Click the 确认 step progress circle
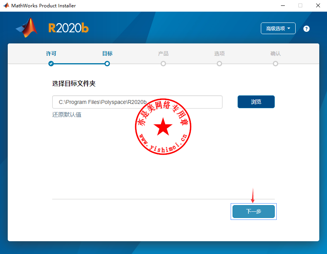Screen dimensions: 327x254 click(x=276, y=64)
